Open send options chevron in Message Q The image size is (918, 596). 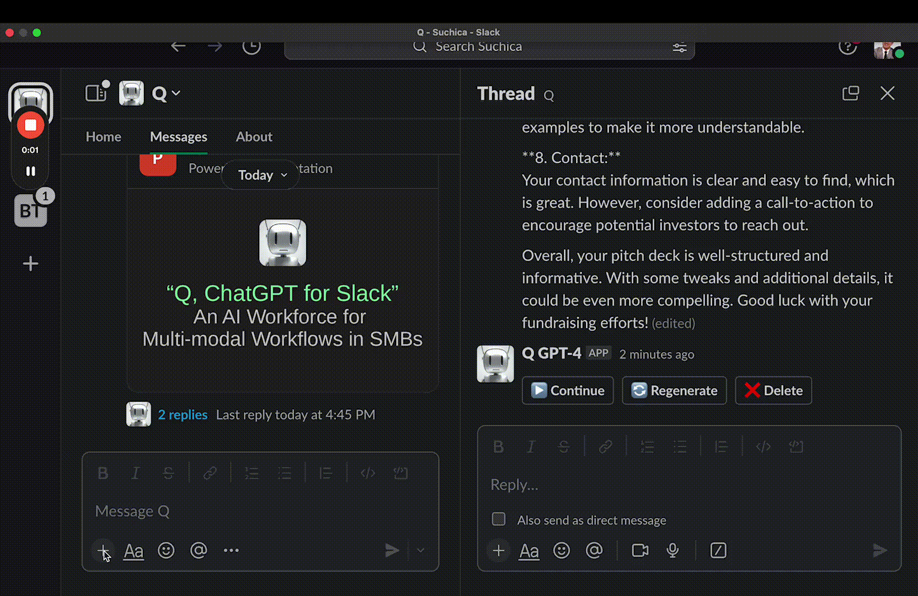[420, 550]
